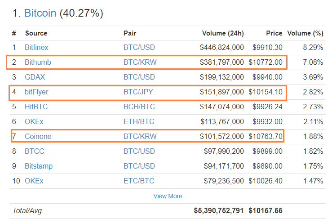Open the Bitcoin heading link
Viewport: 332px width, 223px height.
(40, 13)
